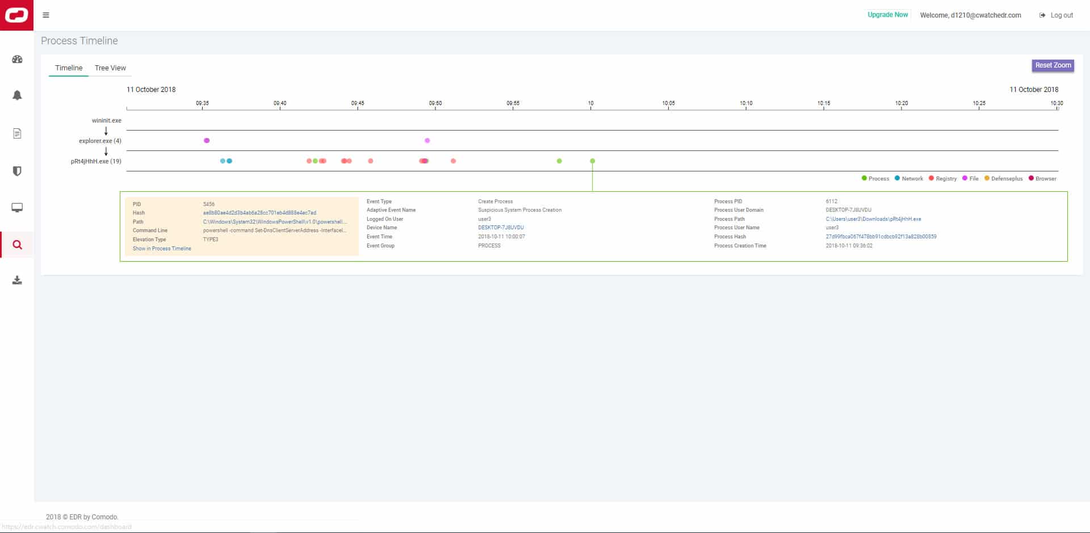Image resolution: width=1090 pixels, height=533 pixels.
Task: Click the Process PID value 6112
Action: tap(831, 202)
